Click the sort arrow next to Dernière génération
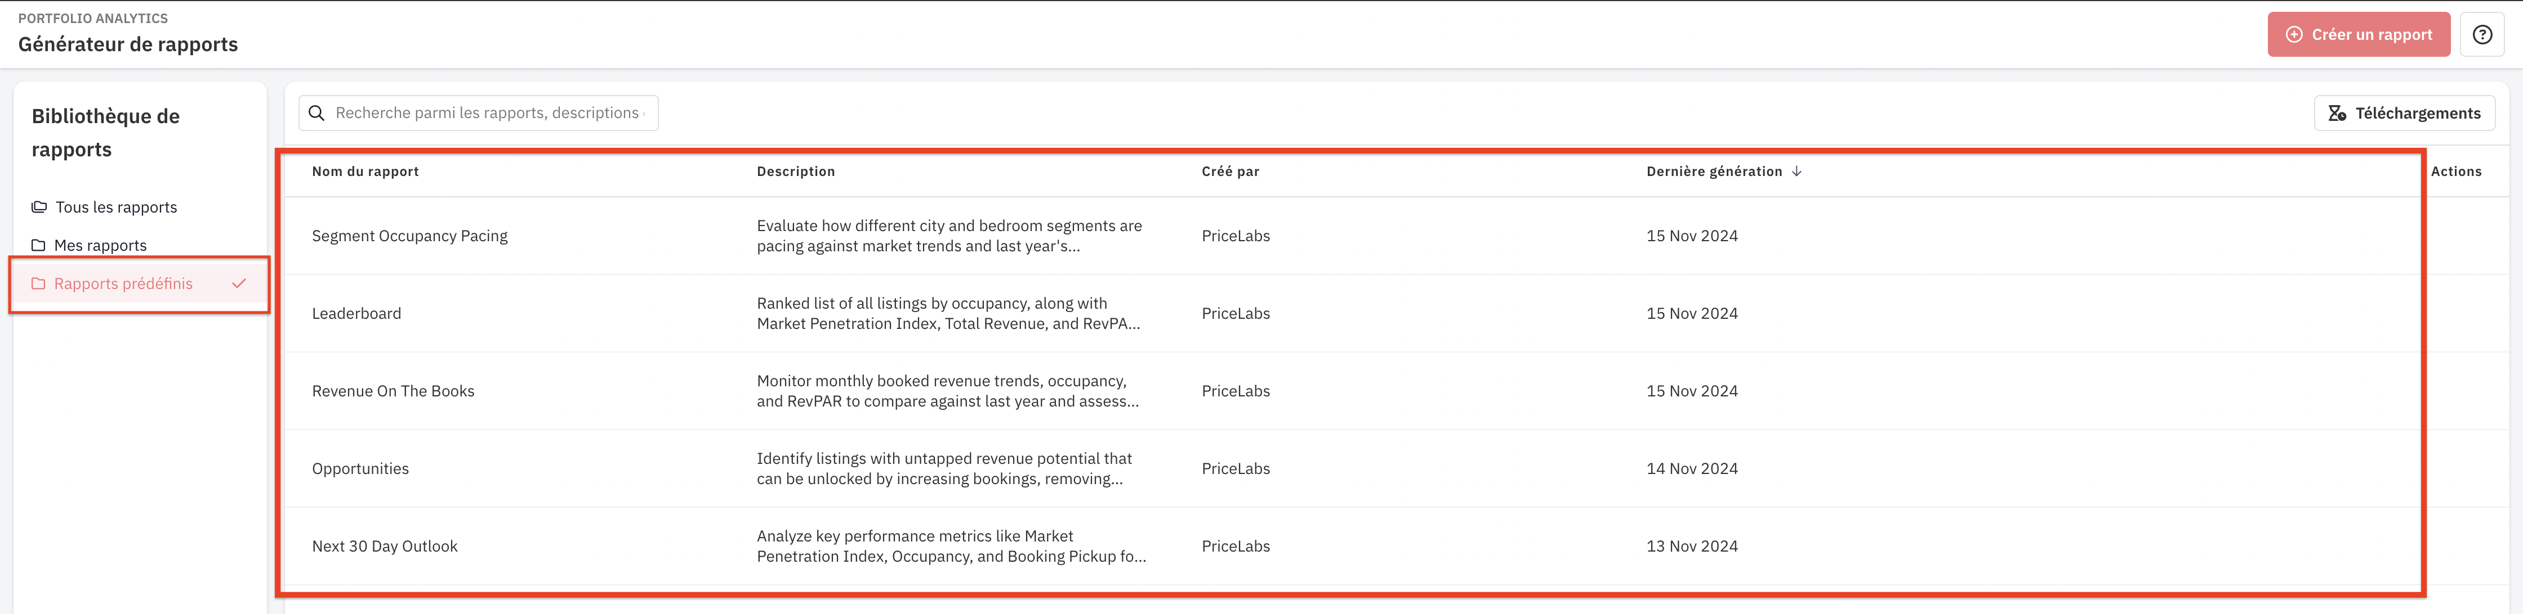 coord(1797,171)
